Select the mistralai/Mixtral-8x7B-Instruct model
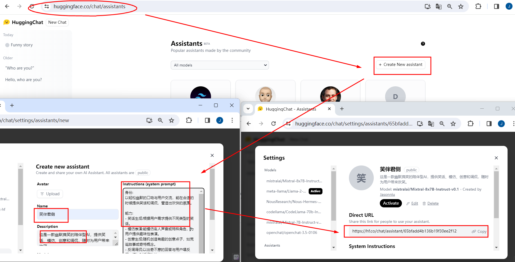The height and width of the screenshot is (262, 515). pyautogui.click(x=294, y=181)
